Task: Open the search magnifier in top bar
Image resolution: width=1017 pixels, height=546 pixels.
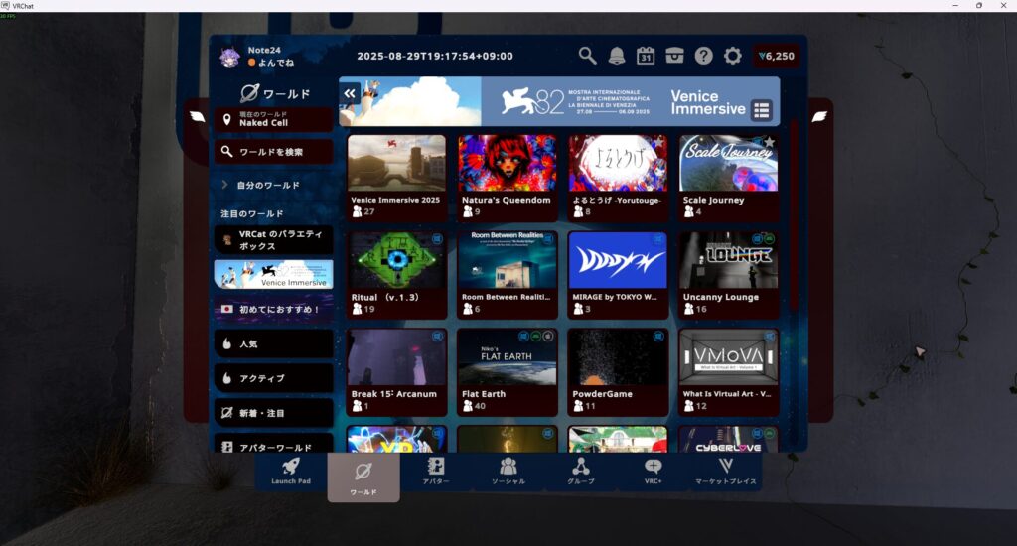Action: tap(587, 56)
